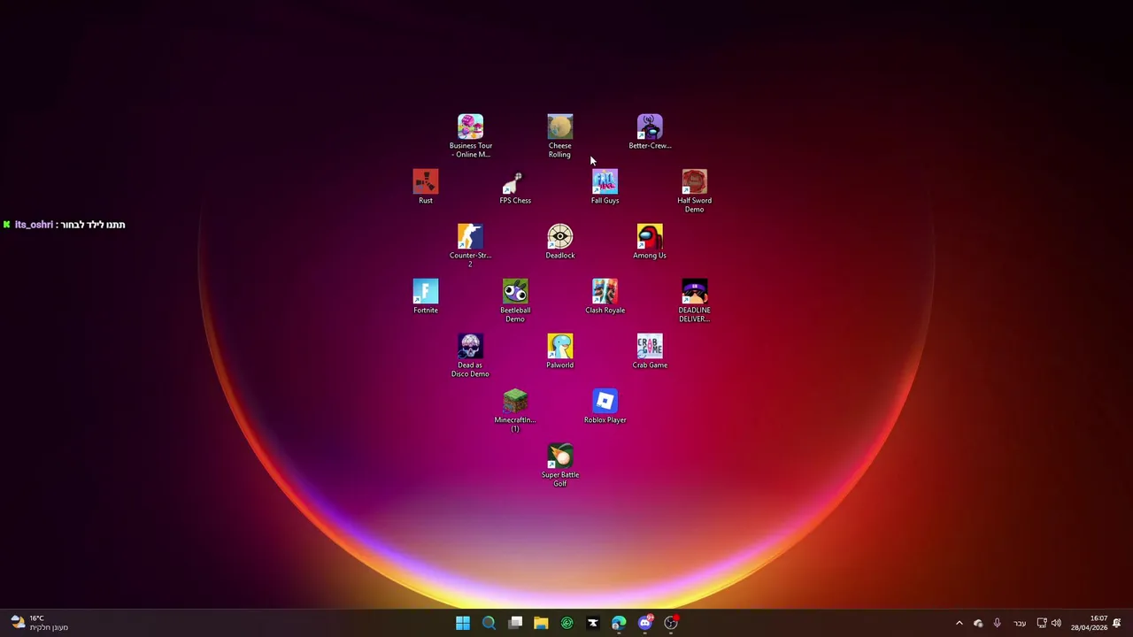Viewport: 1133px width, 637px height.
Task: Open network status tray icon
Action: click(1042, 623)
